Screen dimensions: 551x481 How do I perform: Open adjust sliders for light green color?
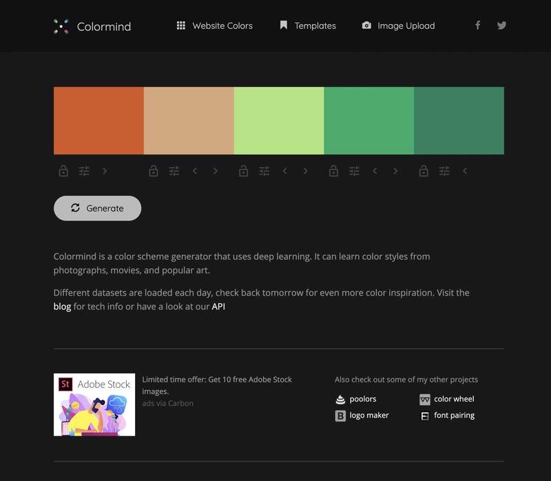tap(264, 171)
